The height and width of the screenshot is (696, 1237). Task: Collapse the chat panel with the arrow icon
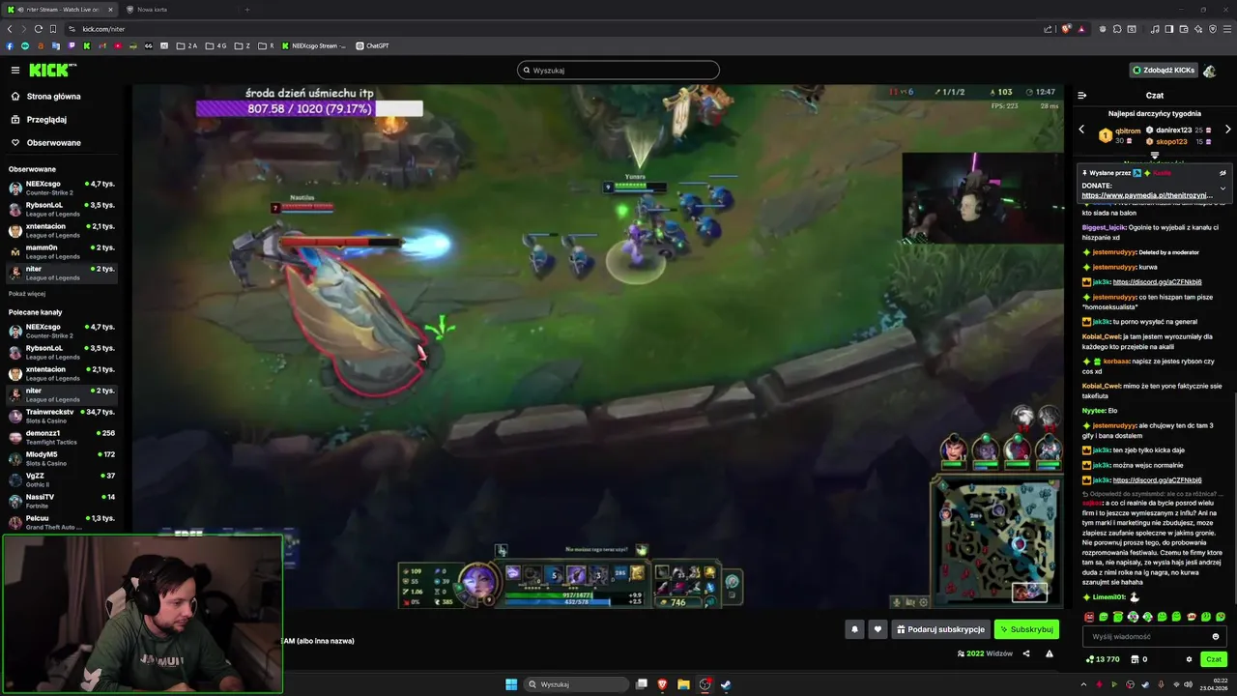(1082, 96)
